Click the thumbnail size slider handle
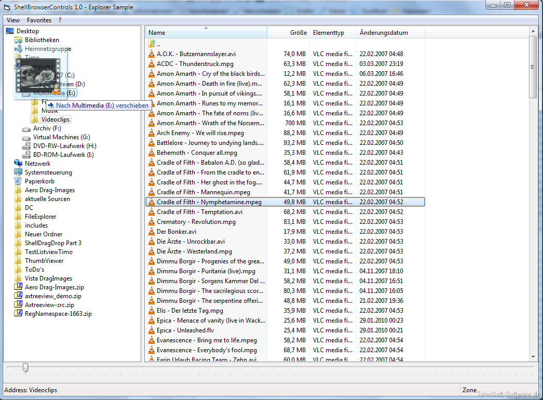The image size is (543, 400). [25, 368]
